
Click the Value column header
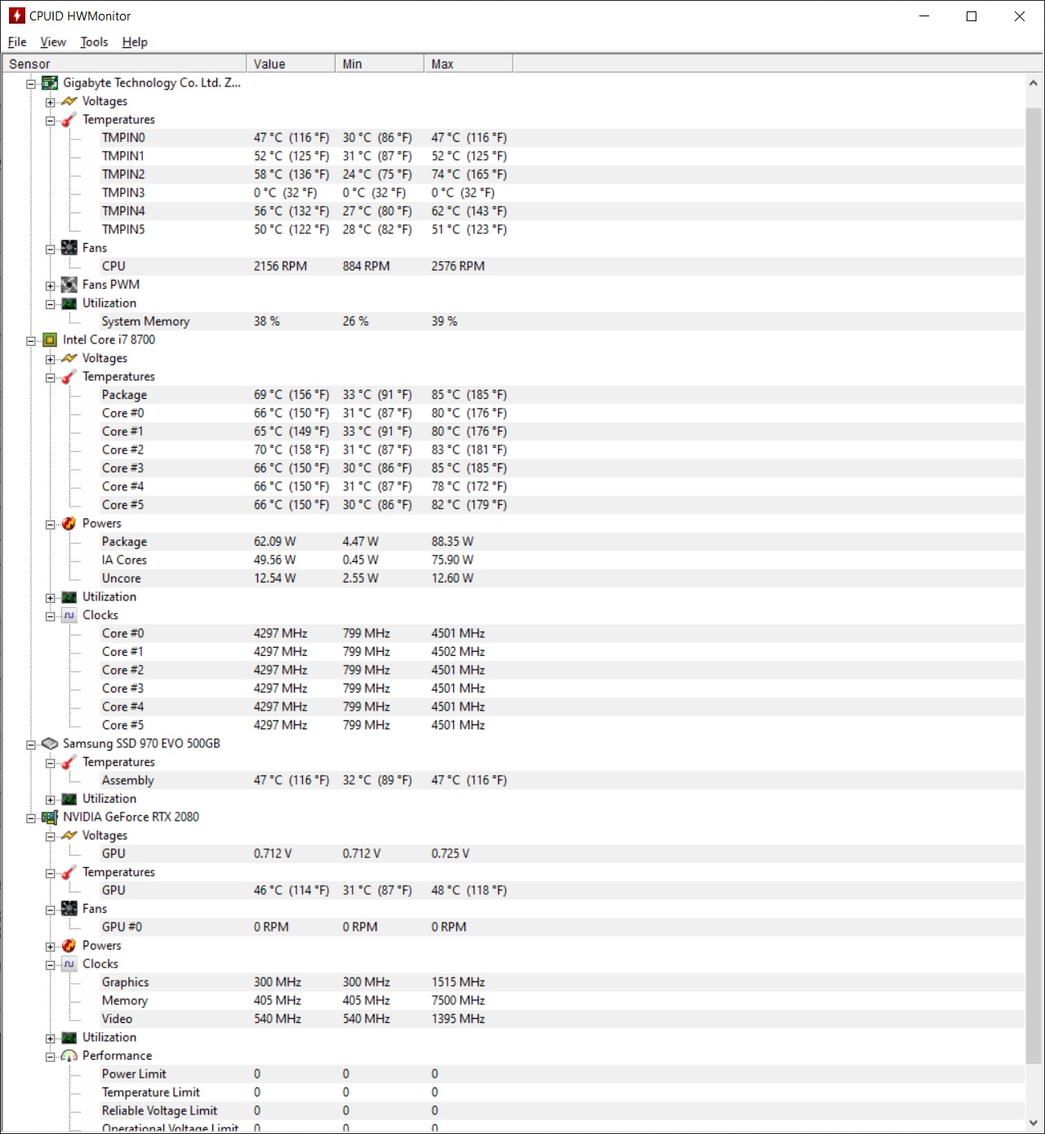coord(291,64)
